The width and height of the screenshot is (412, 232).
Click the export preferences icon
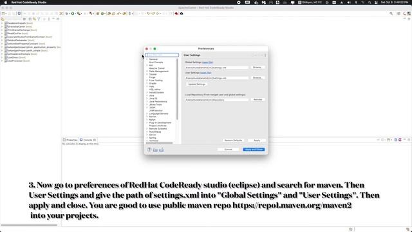tap(161, 150)
